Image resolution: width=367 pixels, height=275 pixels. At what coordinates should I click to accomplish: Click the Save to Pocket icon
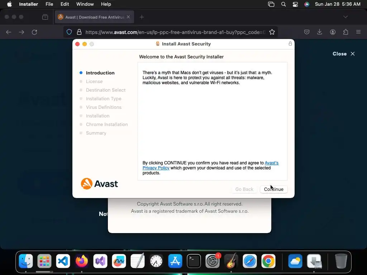pyautogui.click(x=307, y=32)
